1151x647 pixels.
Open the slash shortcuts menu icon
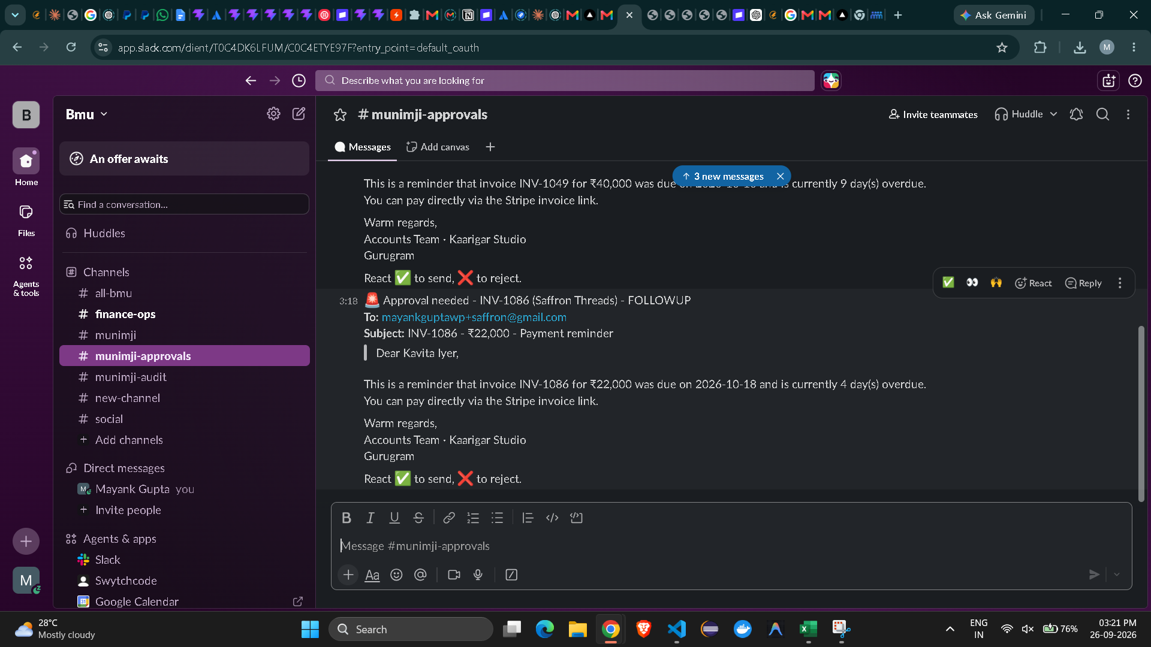click(511, 575)
